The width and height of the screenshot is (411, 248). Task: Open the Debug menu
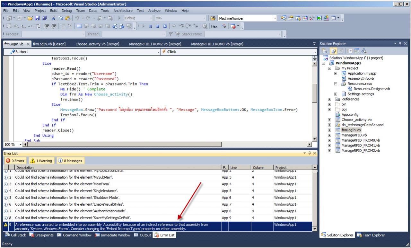pos(67,11)
